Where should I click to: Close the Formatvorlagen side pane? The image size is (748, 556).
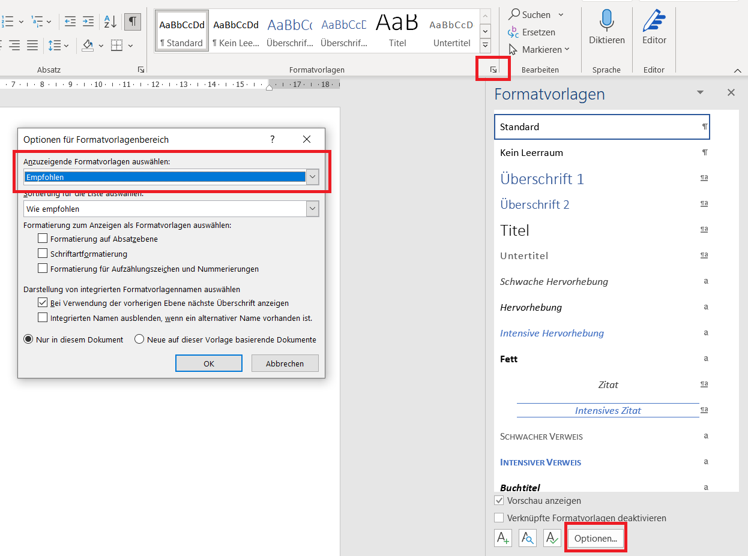[731, 92]
